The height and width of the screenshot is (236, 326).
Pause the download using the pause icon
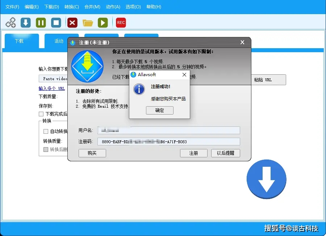(41, 22)
